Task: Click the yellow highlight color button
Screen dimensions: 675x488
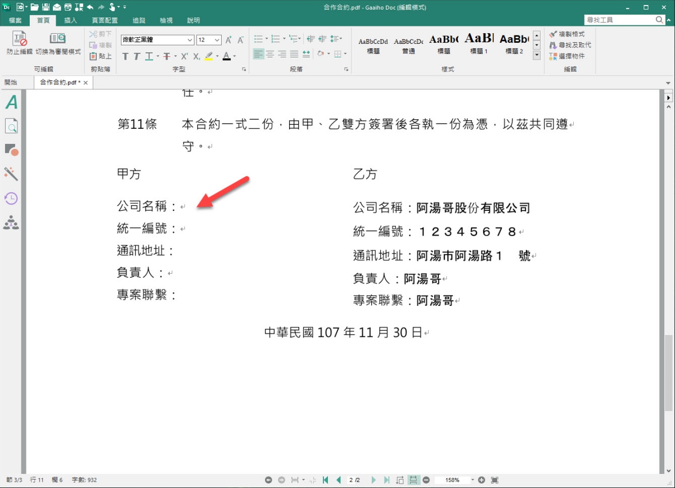Action: 209,56
